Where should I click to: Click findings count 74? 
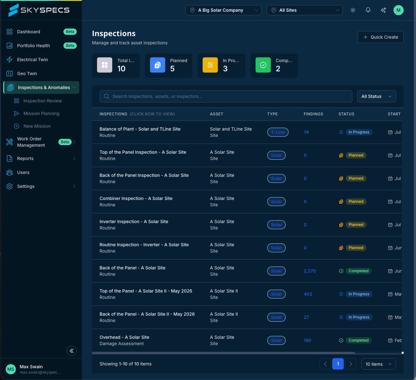(306, 132)
